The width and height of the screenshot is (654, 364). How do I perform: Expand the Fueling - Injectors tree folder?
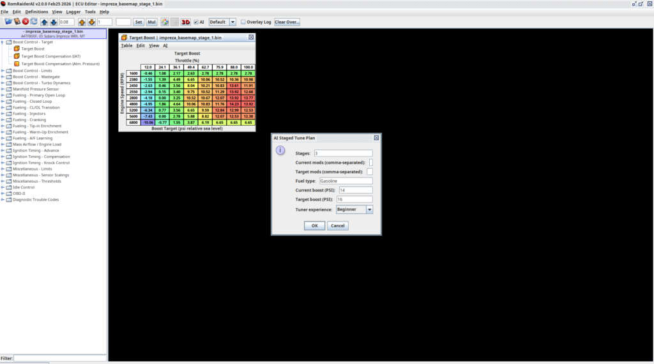pyautogui.click(x=3, y=113)
